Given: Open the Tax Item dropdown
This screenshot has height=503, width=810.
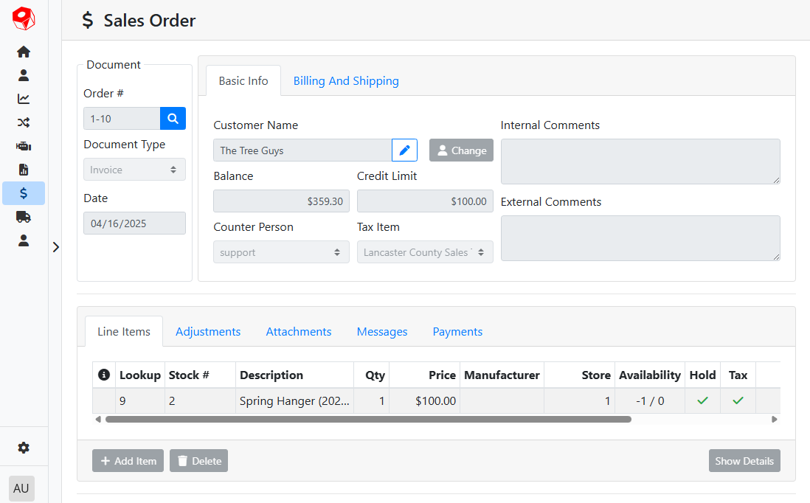Looking at the screenshot, I should coord(425,252).
